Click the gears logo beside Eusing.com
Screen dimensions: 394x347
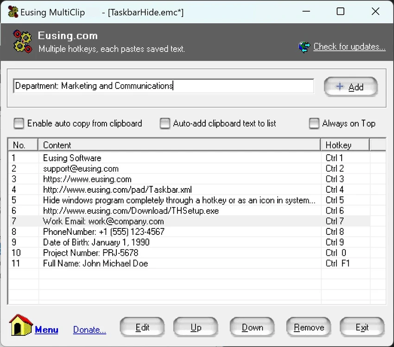[23, 41]
